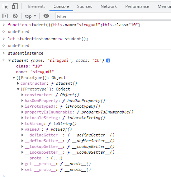This screenshot has width=171, height=177.
Task: Expand the toLocaleString entry
Action: tap(22, 118)
